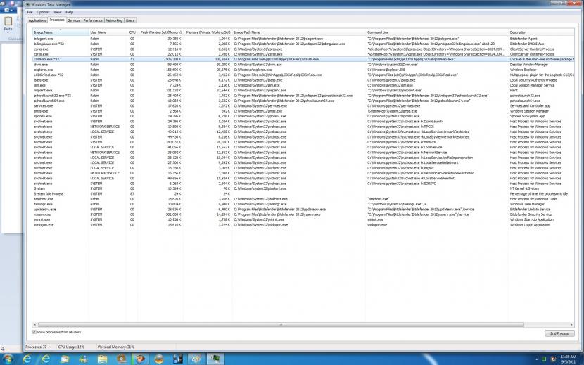Switch to the Services tab
Screen dimensions: 584x365
(x=73, y=20)
